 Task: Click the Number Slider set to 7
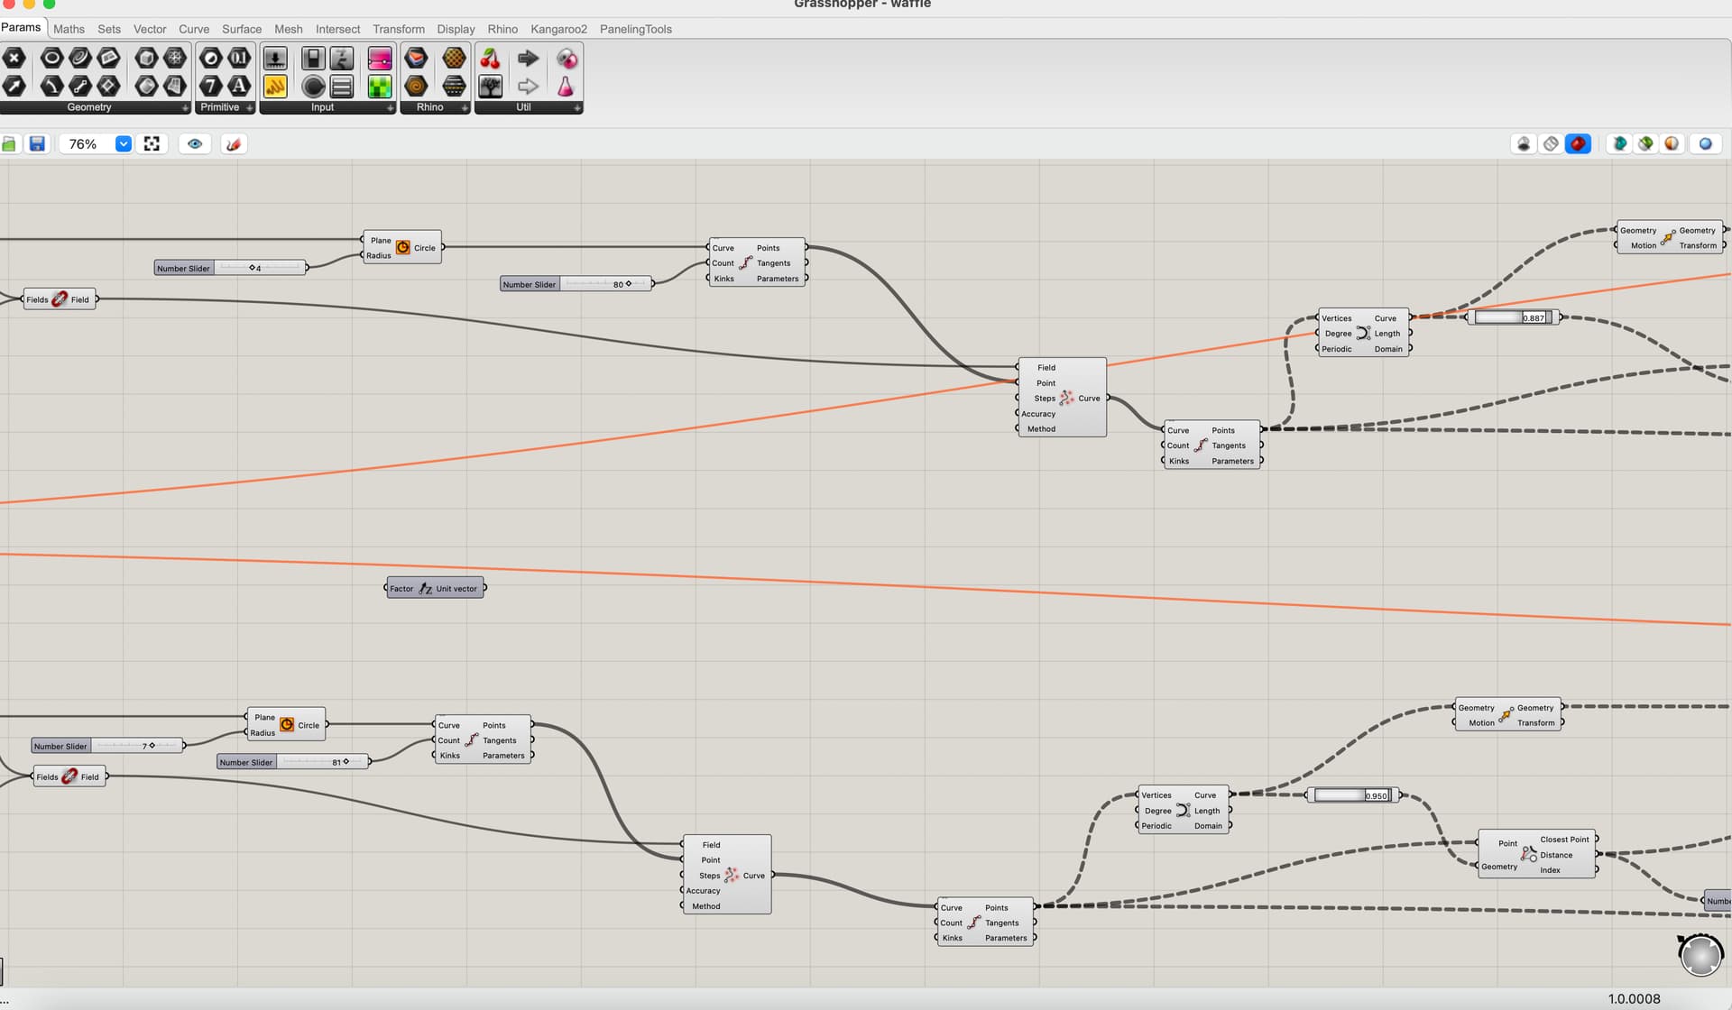tap(107, 746)
